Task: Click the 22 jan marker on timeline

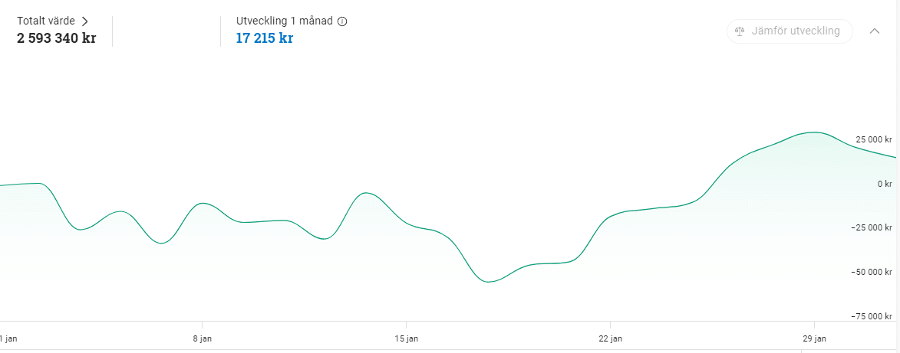Action: point(610,338)
